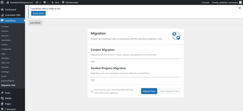Screen dimensions: 243x111
Task: Click the Posts pushpin icon
Action: click(2, 93)
